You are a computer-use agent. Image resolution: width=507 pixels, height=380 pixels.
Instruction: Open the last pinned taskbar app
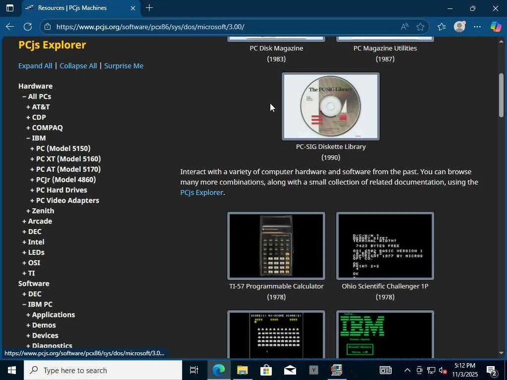pyautogui.click(x=337, y=370)
